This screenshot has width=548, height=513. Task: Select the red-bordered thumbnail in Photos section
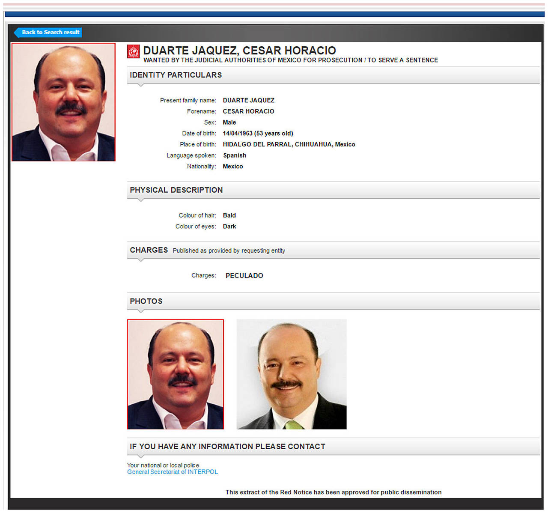(175, 374)
